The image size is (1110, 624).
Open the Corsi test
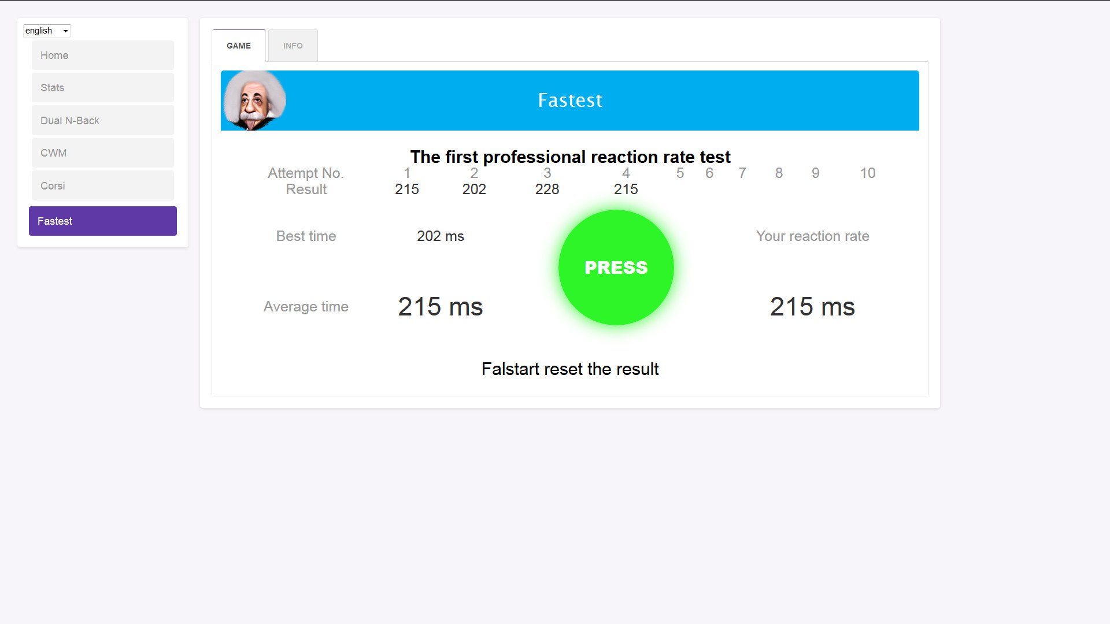click(x=102, y=186)
